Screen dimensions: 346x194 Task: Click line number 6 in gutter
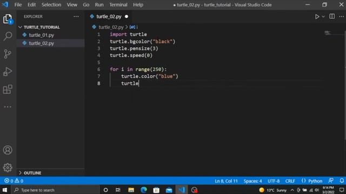tap(98, 70)
